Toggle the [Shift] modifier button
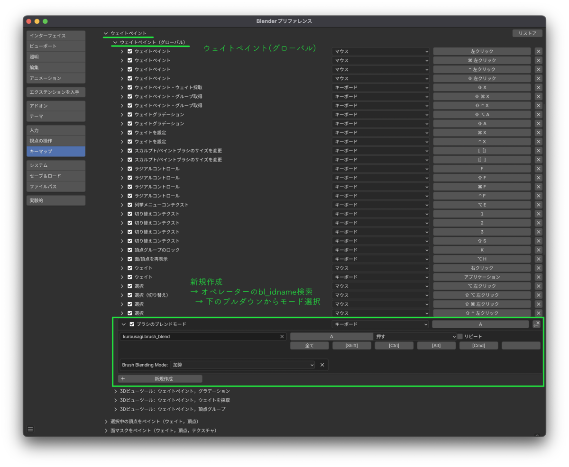The height and width of the screenshot is (467, 569). coord(352,346)
